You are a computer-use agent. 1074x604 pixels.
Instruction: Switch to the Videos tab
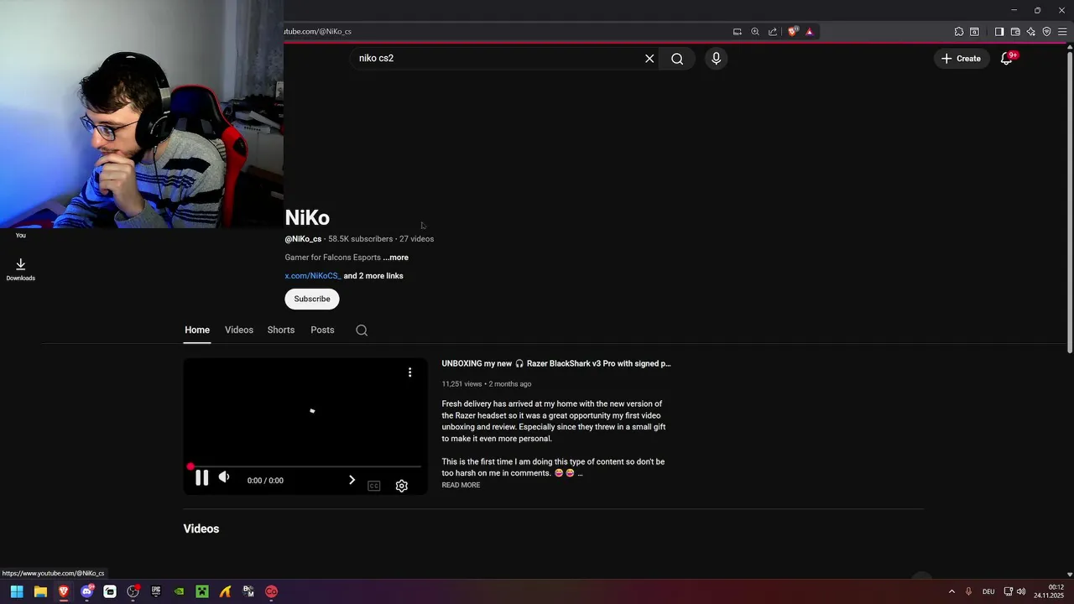pyautogui.click(x=239, y=330)
